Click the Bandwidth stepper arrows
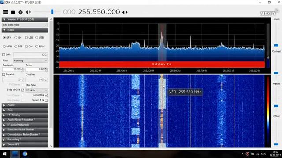 [22, 69]
